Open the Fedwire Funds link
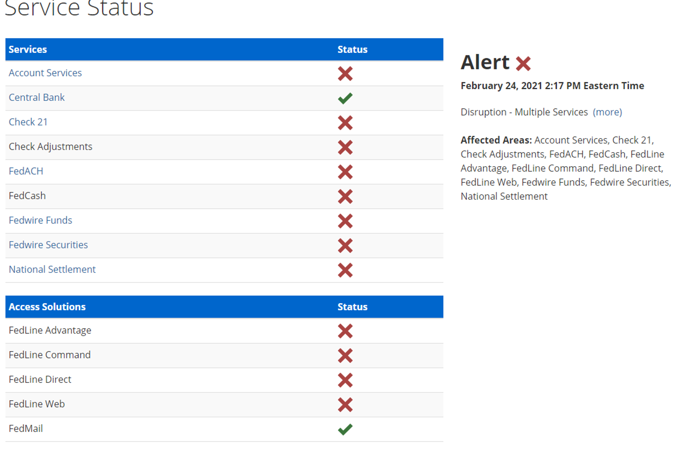685x468 pixels. tap(40, 220)
